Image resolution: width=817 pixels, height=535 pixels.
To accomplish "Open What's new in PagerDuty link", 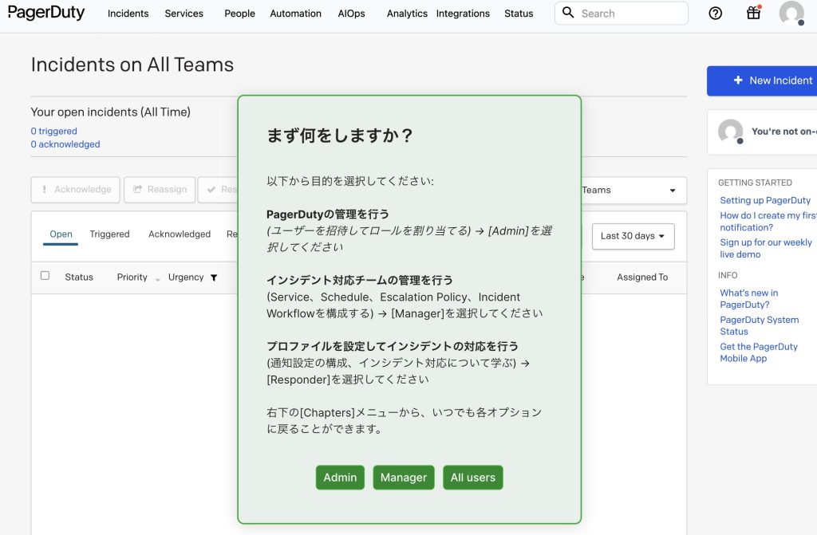I will (748, 299).
